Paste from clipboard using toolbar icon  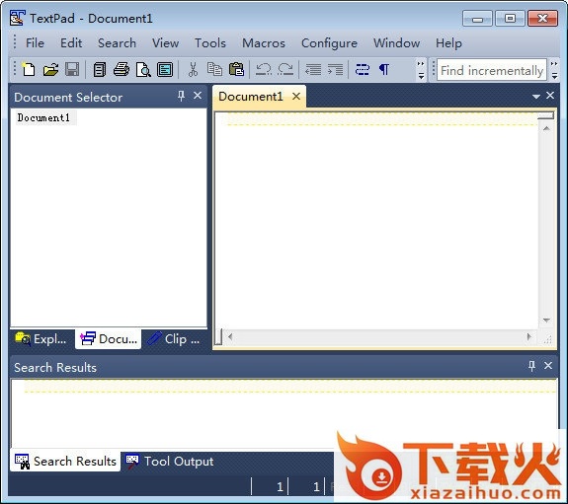click(236, 69)
